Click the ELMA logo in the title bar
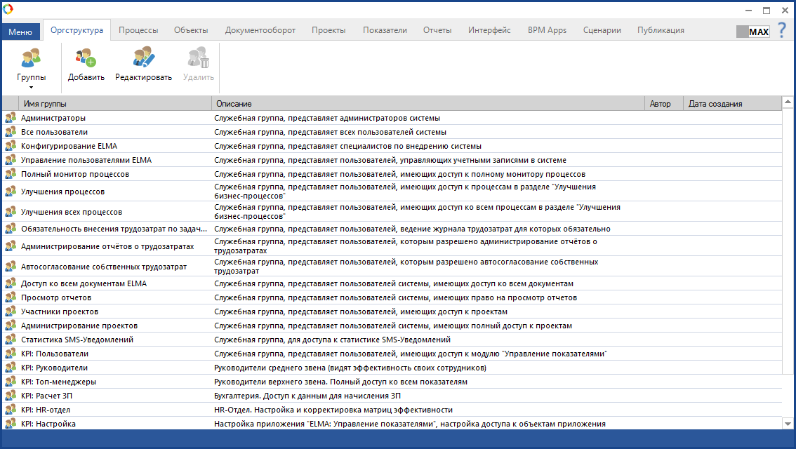Image resolution: width=796 pixels, height=449 pixels. point(8,9)
